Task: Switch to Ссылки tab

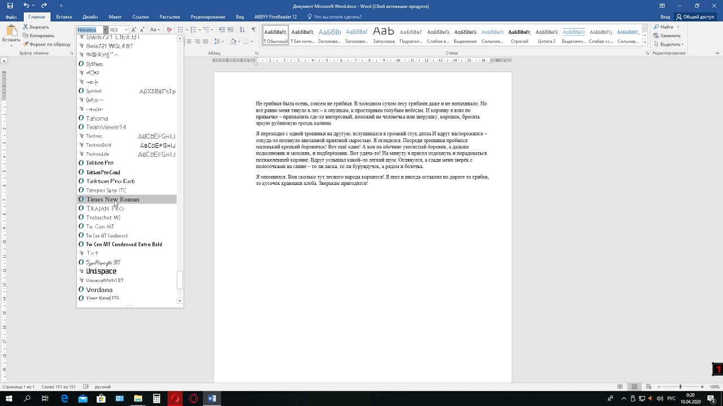Action: point(141,17)
